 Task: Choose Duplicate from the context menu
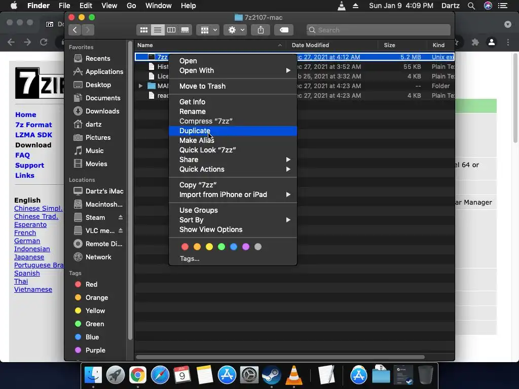[x=233, y=131]
